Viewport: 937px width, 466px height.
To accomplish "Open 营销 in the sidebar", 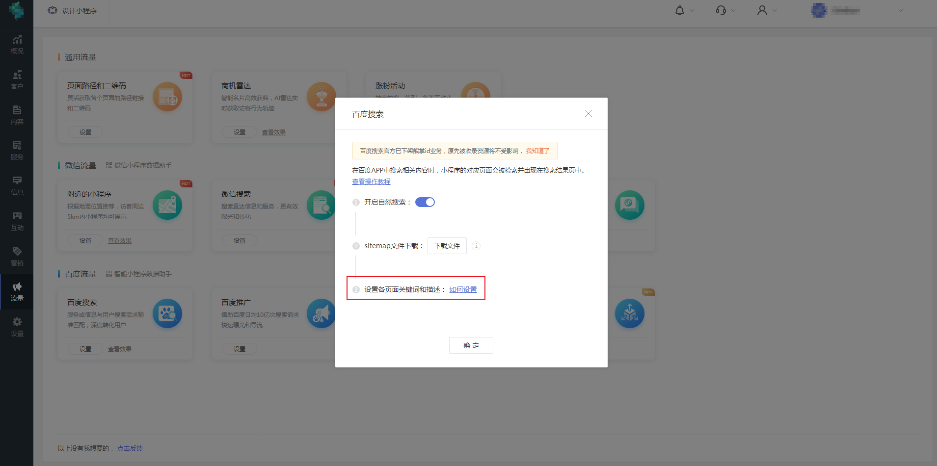I will [17, 256].
